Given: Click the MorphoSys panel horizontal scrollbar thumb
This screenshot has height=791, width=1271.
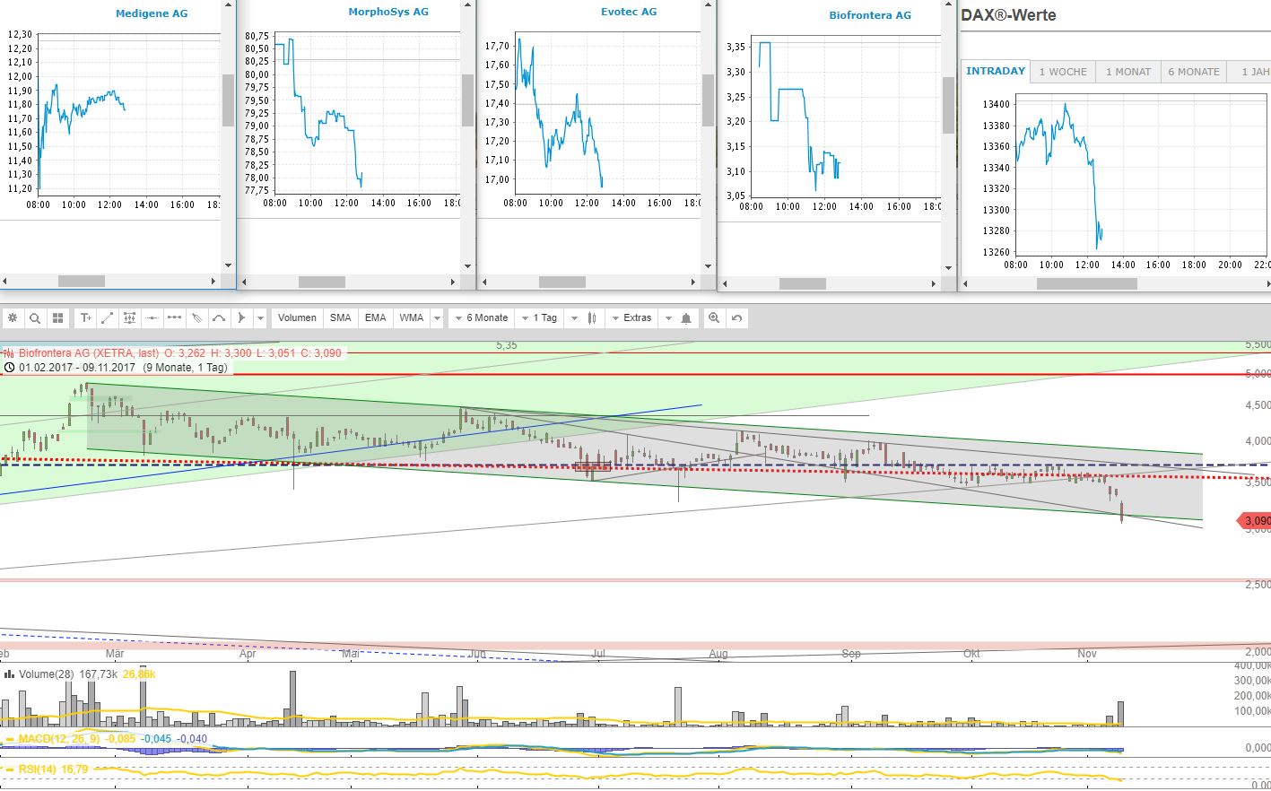Looking at the screenshot, I should click(x=322, y=282).
